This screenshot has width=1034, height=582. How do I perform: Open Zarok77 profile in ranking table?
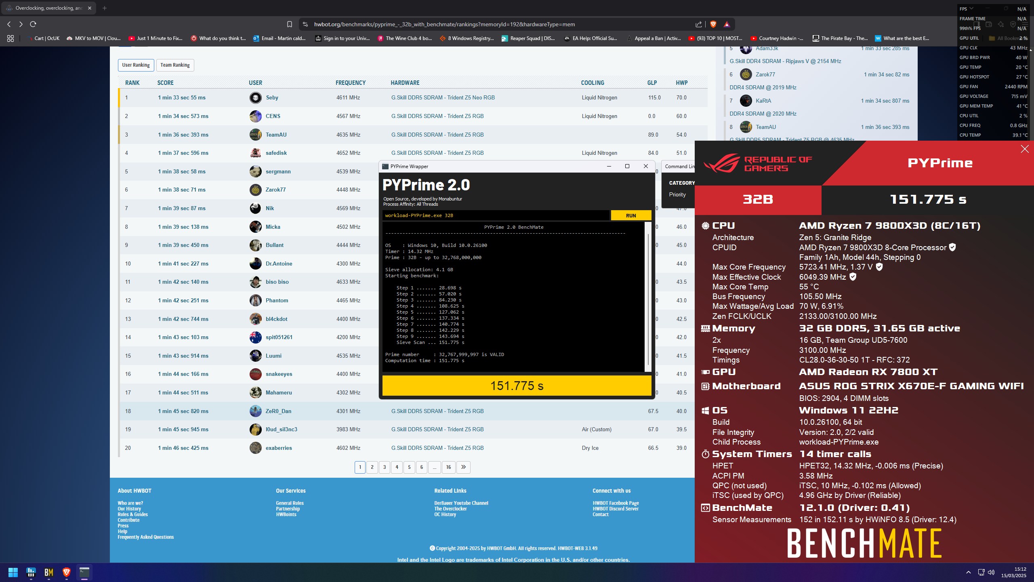275,190
